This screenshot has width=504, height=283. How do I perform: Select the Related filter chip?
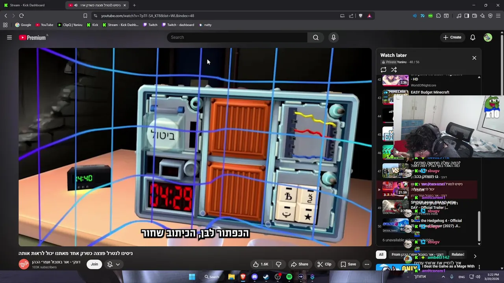[458, 254]
